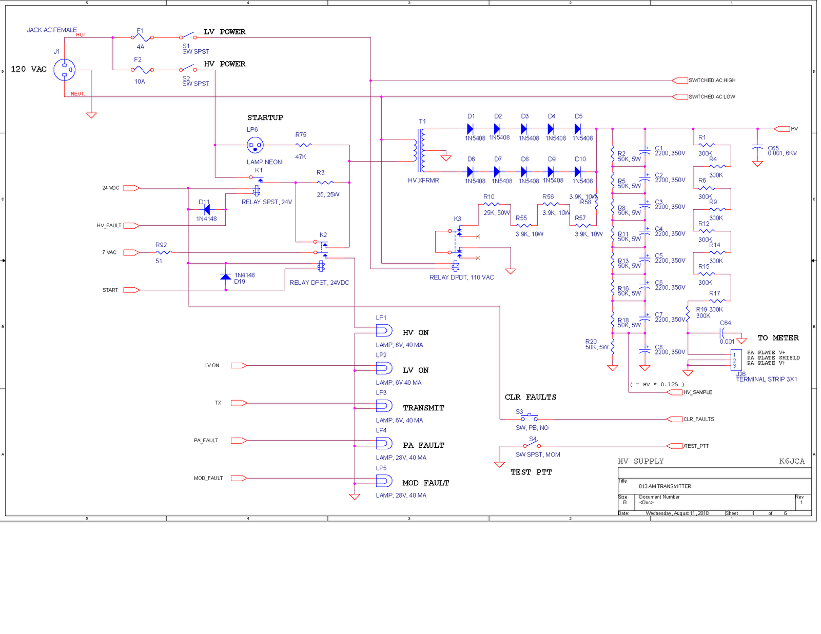
Task: Select capacitor C65 0.001, 6KV
Action: [x=757, y=148]
